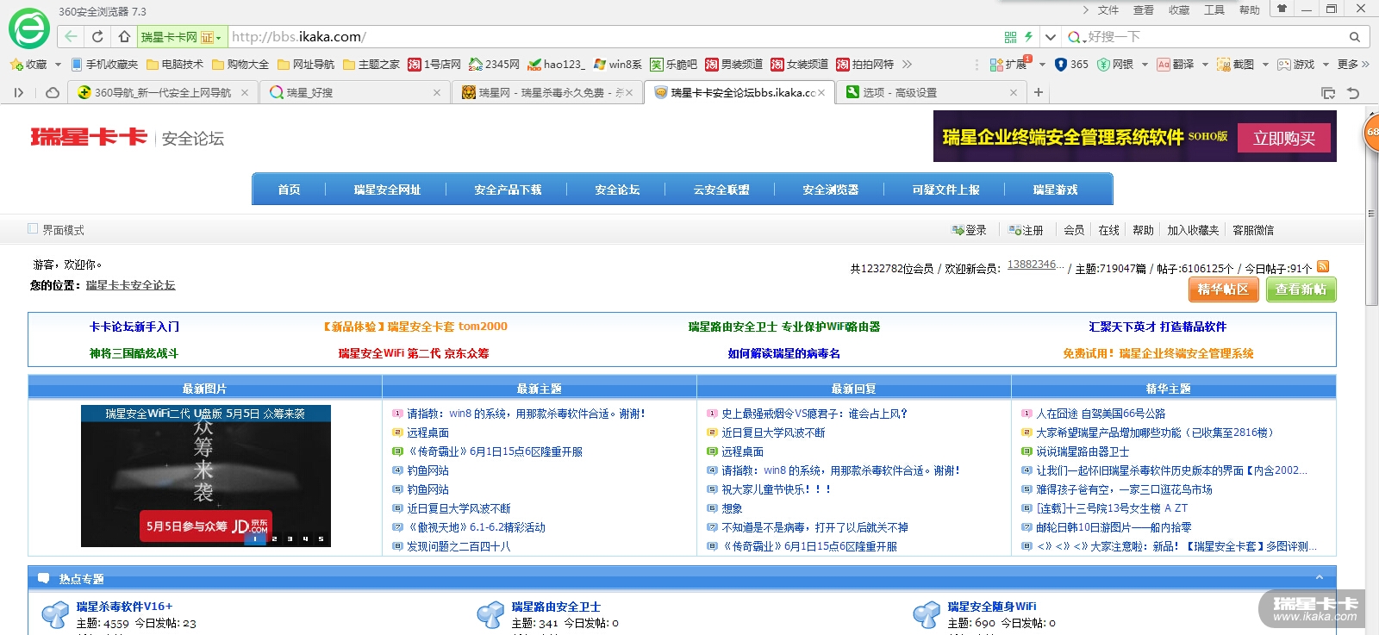Open the hao123 bookmark
This screenshot has width=1379, height=635.
click(x=556, y=65)
